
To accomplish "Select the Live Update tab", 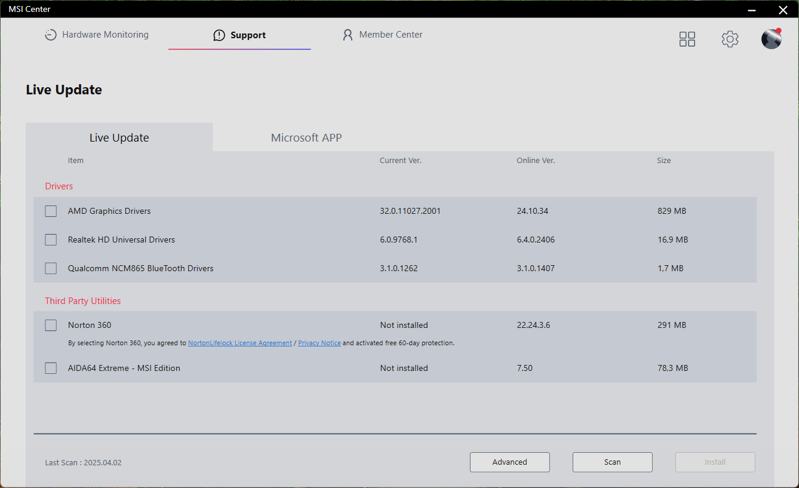I will click(119, 138).
